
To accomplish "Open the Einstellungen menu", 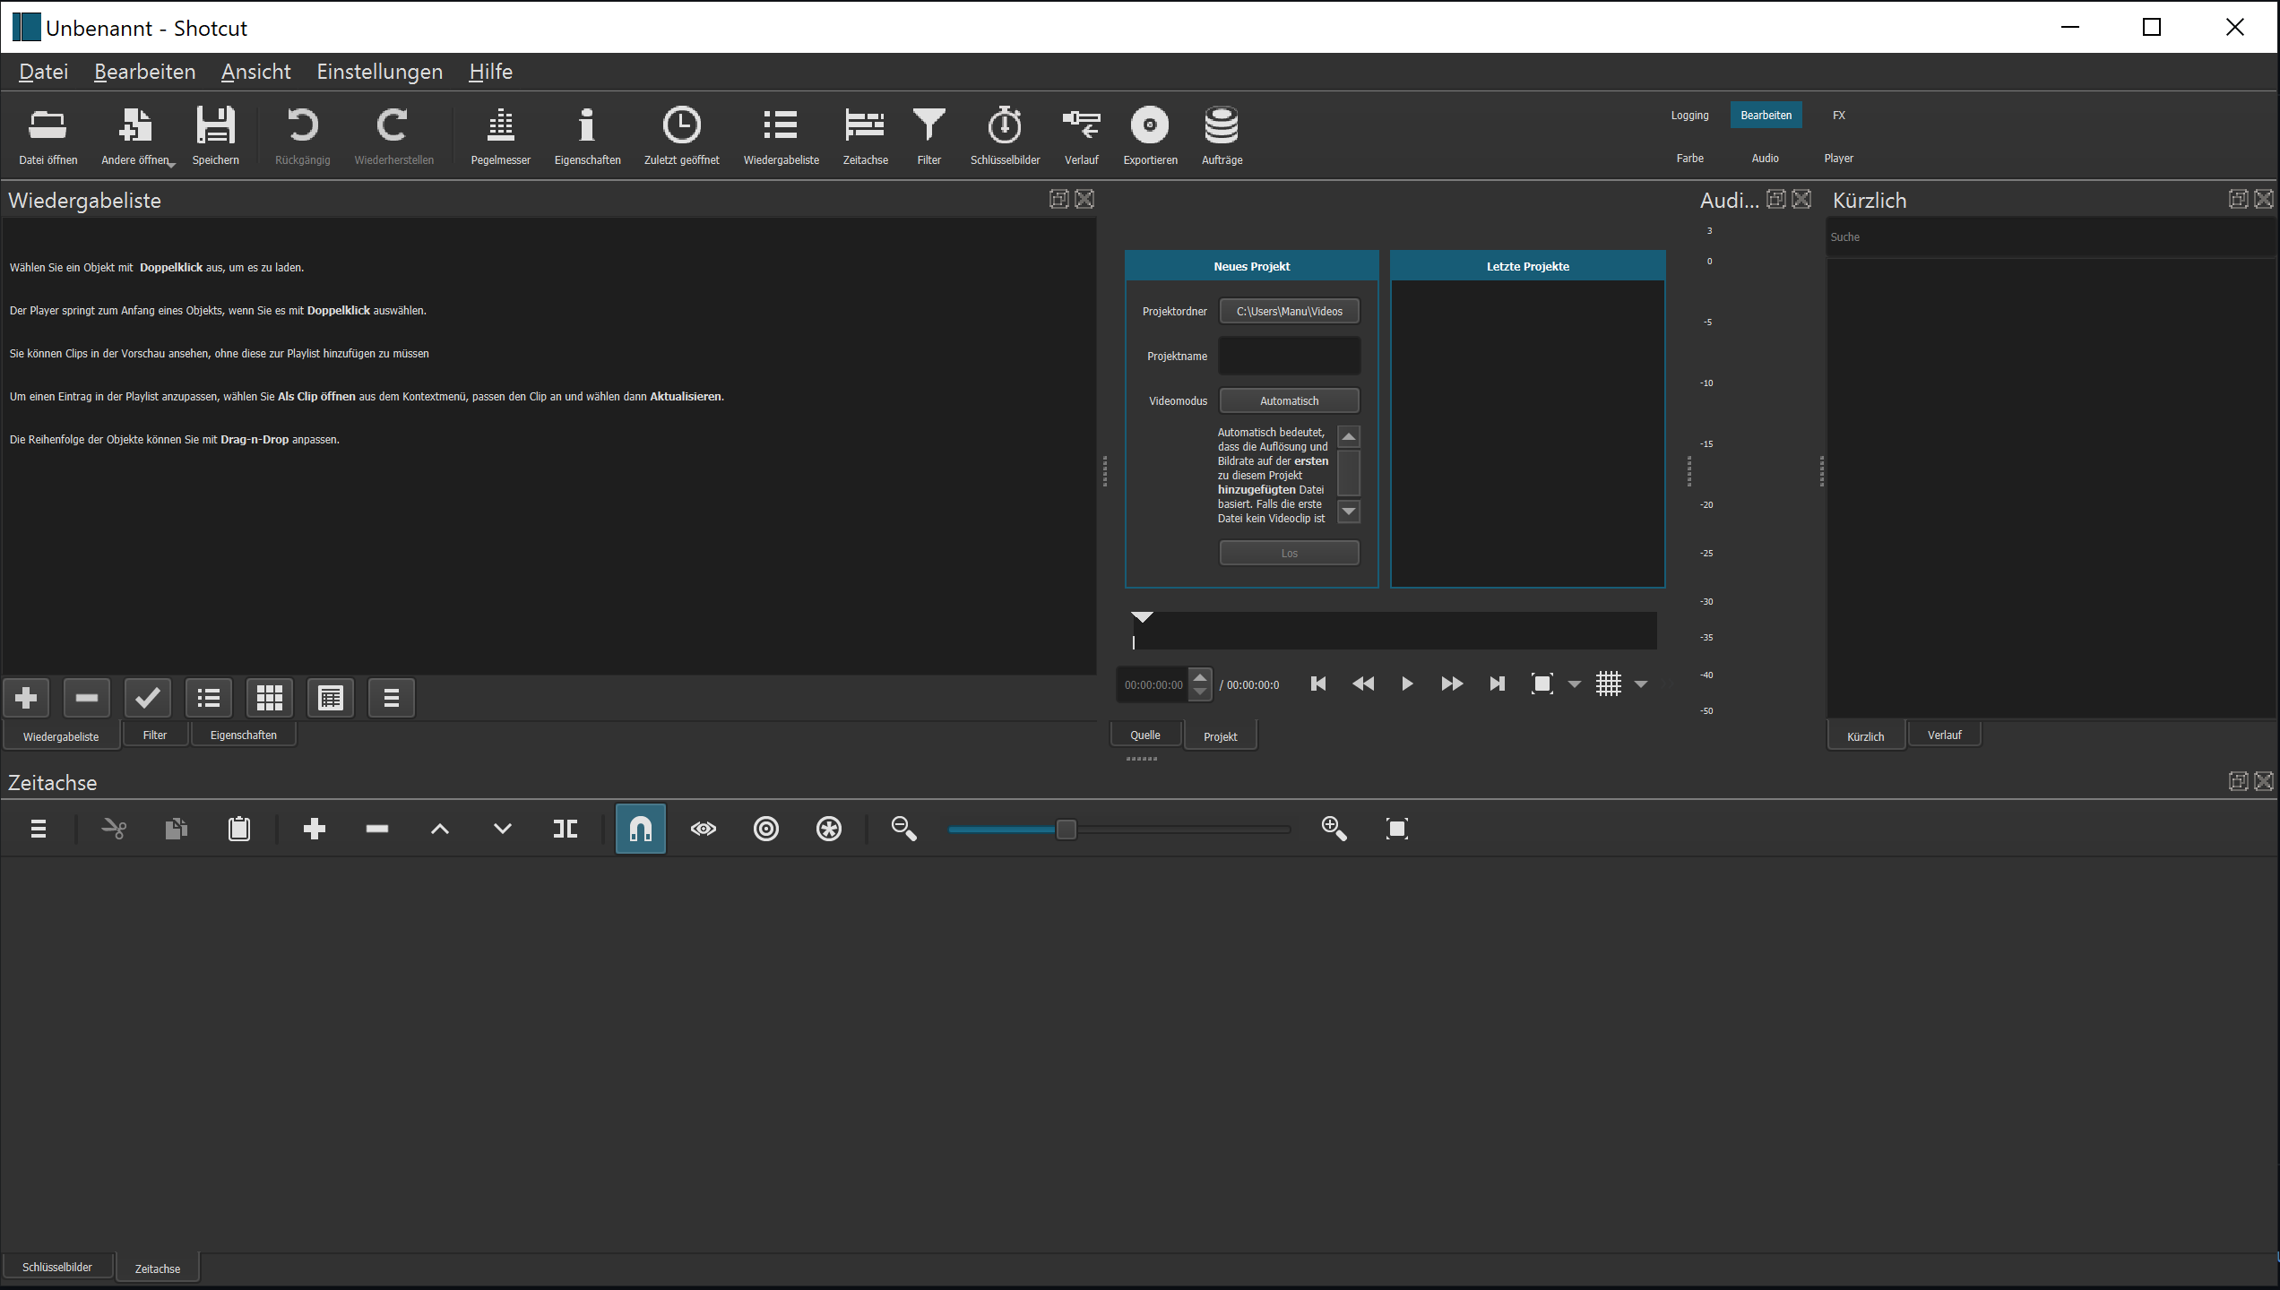I will pos(379,72).
